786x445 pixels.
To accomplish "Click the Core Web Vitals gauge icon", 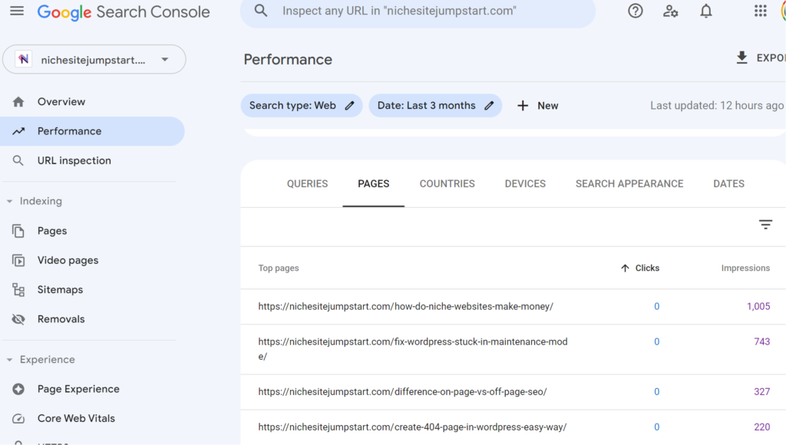I will click(18, 418).
